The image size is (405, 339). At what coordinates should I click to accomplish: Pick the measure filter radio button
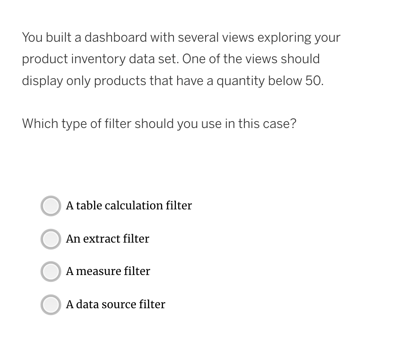(51, 271)
